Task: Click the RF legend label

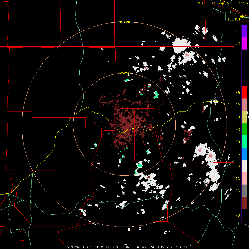Action: pos(237,31)
